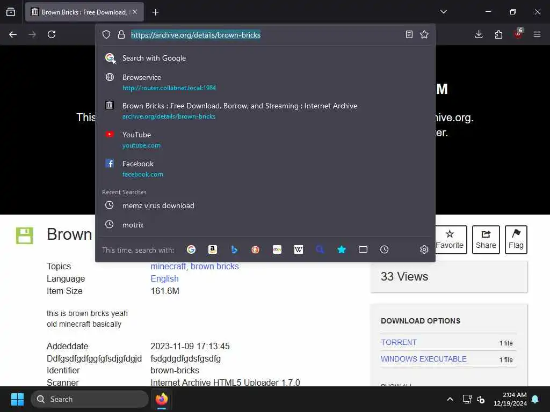The width and height of the screenshot is (550, 412).
Task: Toggle reader view icon in address bar
Action: pyautogui.click(x=409, y=34)
